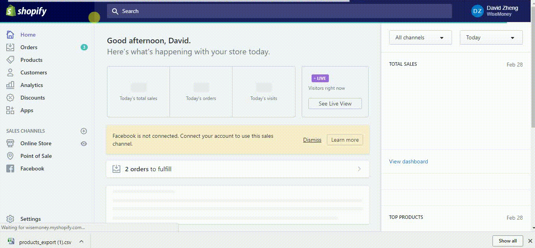The width and height of the screenshot is (535, 248).
Task: Click the Online Store storefront icon
Action: 10,143
